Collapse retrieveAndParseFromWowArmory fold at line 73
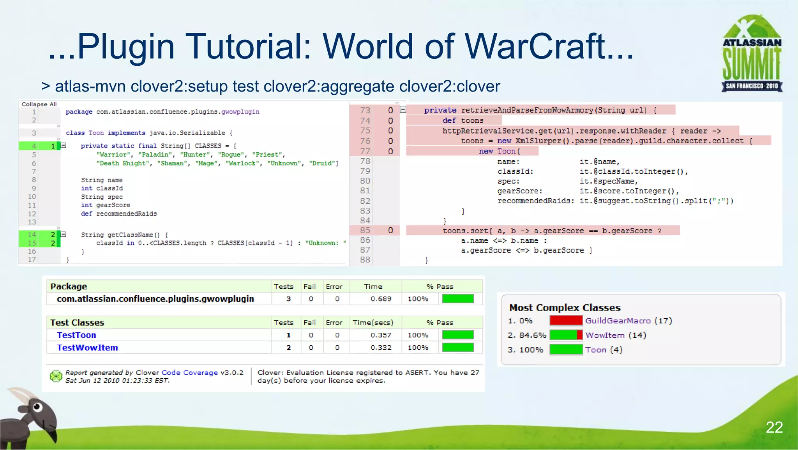This screenshot has width=798, height=450. (x=403, y=109)
